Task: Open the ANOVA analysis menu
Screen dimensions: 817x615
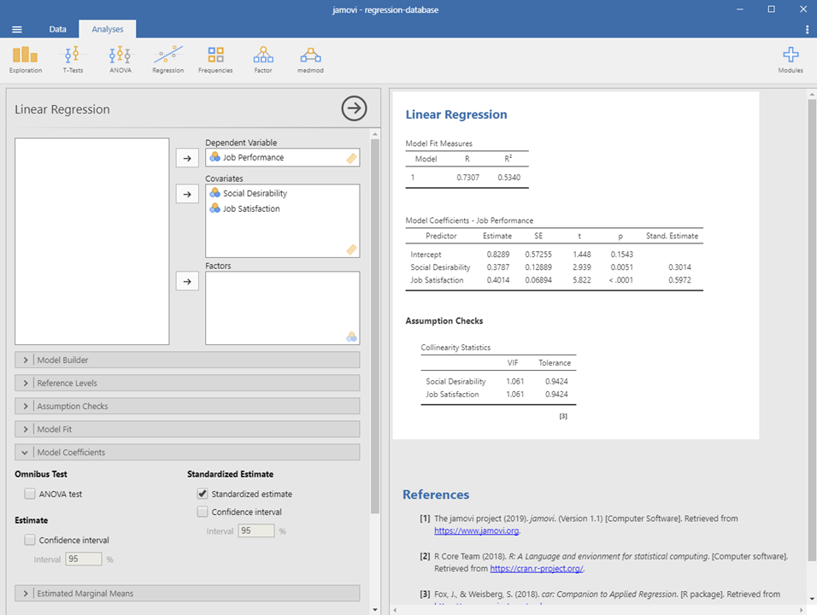Action: pyautogui.click(x=120, y=59)
